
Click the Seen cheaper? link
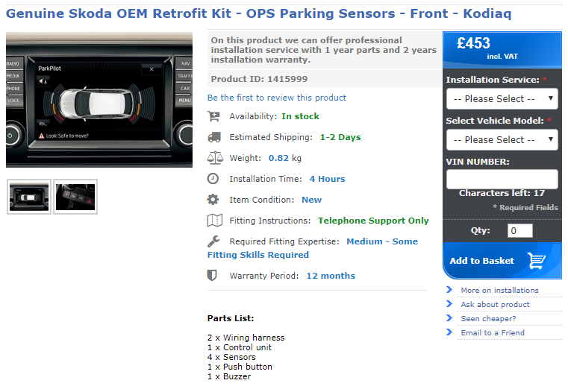coord(488,318)
